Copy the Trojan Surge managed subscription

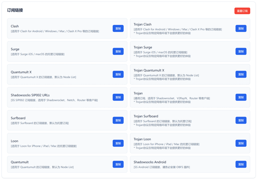241,51
